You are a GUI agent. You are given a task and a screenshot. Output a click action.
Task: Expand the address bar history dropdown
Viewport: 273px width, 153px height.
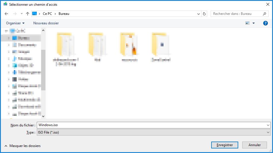(199, 14)
